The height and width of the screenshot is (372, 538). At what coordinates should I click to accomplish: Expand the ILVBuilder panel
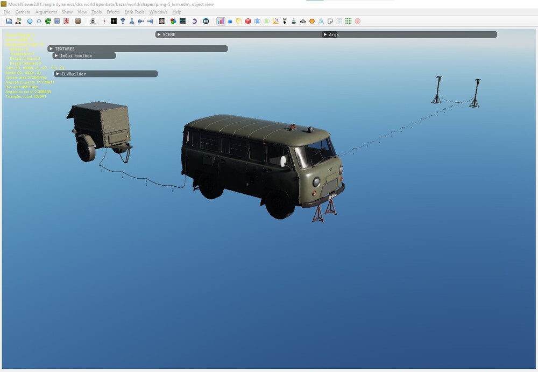coord(58,74)
